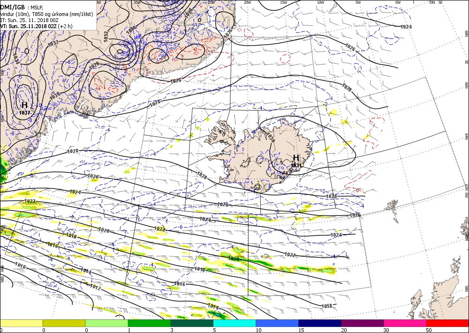Click the 5W longitude label
Viewport: 469px width, 333px height.
coord(358,2)
